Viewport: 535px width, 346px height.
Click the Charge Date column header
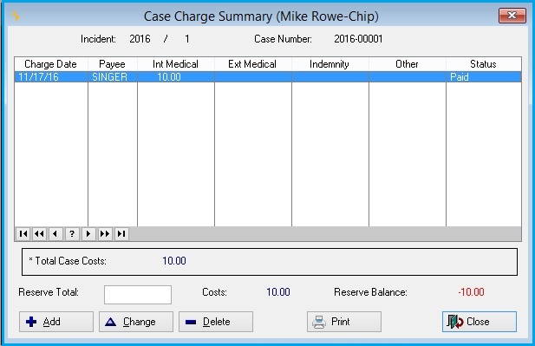point(51,64)
